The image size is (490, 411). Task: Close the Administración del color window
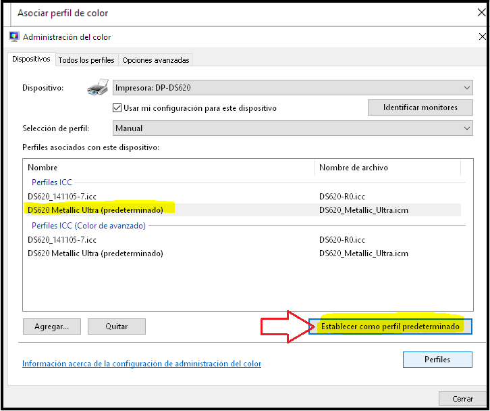479,37
